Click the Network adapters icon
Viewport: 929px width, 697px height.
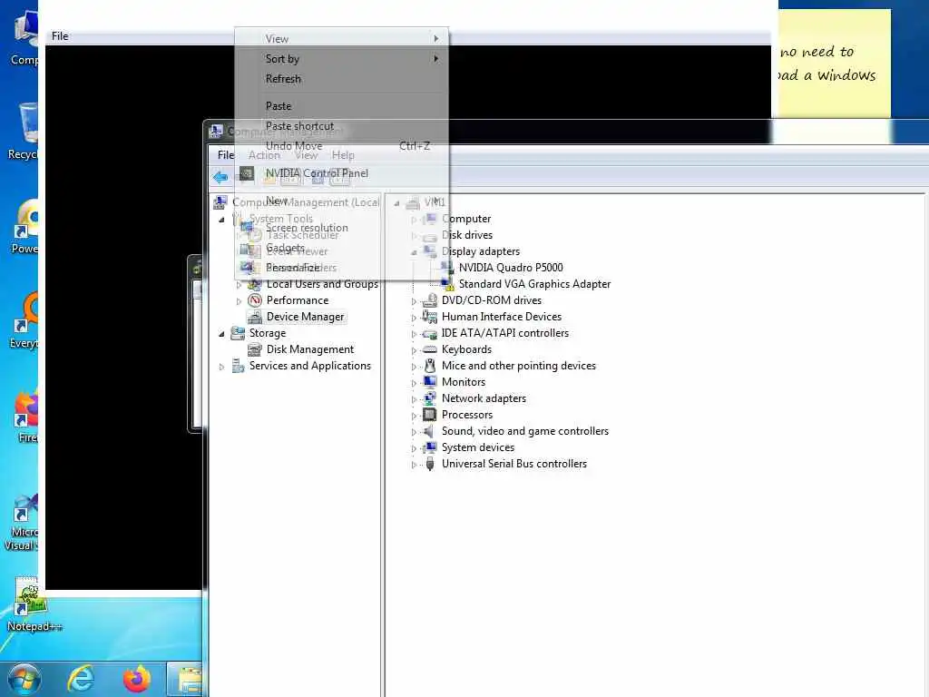[x=429, y=398]
